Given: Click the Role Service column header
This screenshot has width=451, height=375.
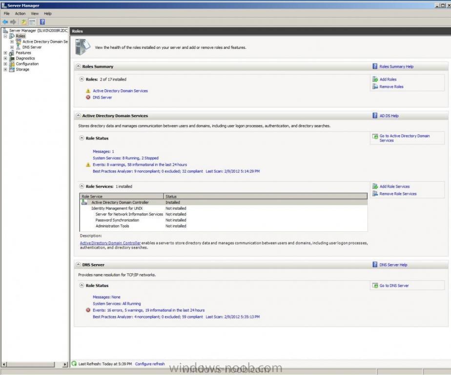Looking at the screenshot, I should [x=122, y=196].
